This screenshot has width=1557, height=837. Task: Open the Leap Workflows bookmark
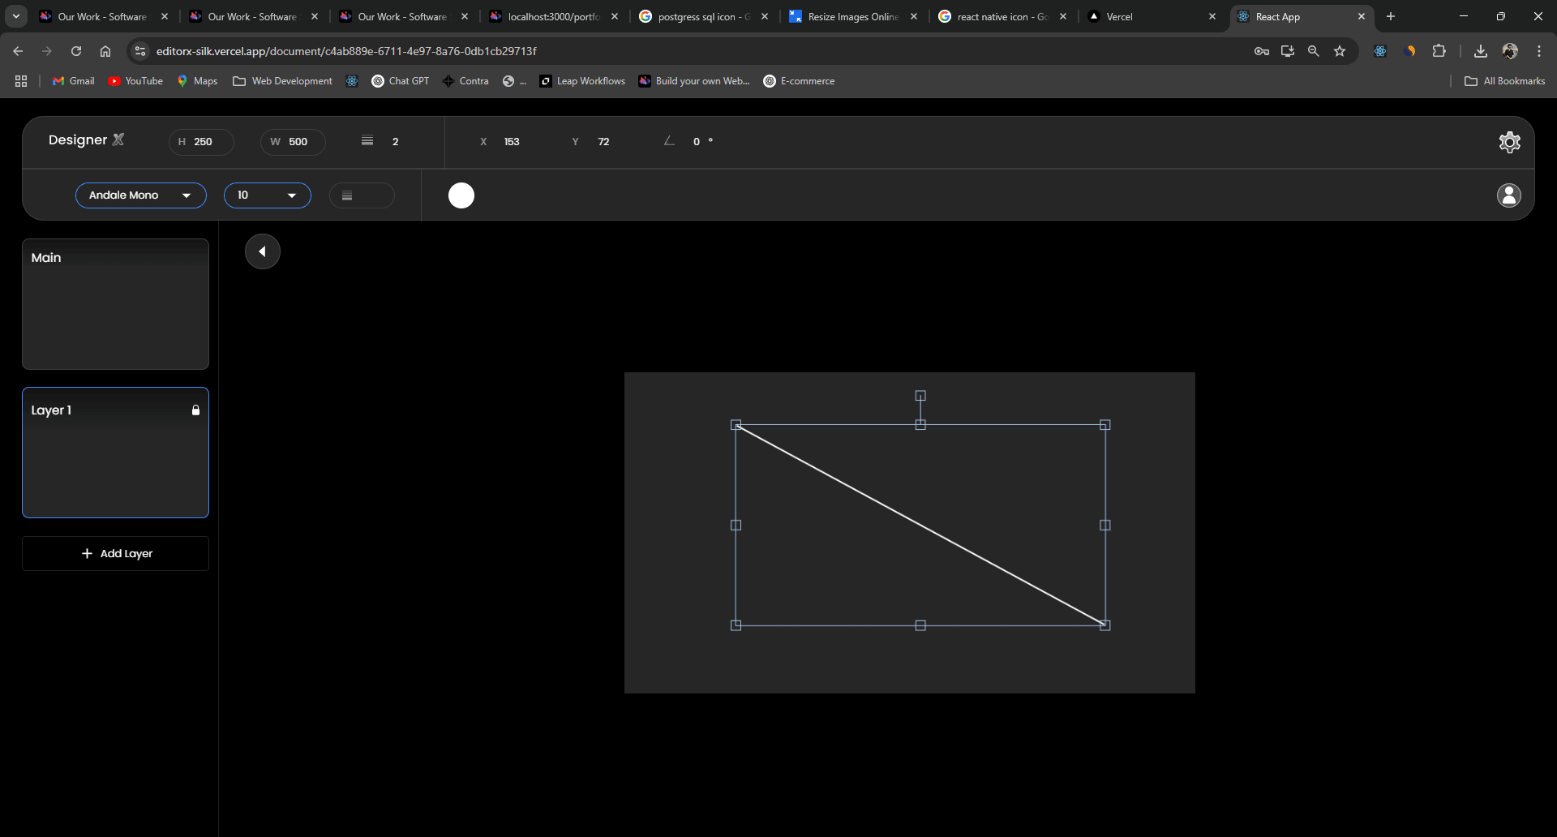click(x=582, y=81)
